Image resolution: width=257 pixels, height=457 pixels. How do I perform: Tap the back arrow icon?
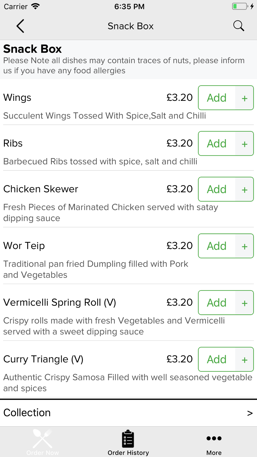tap(20, 26)
